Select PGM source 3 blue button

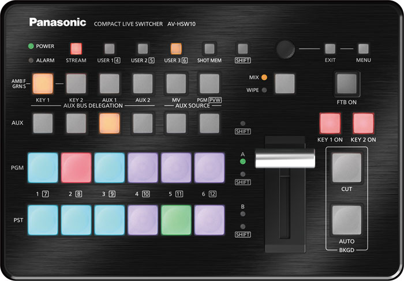[110, 168]
